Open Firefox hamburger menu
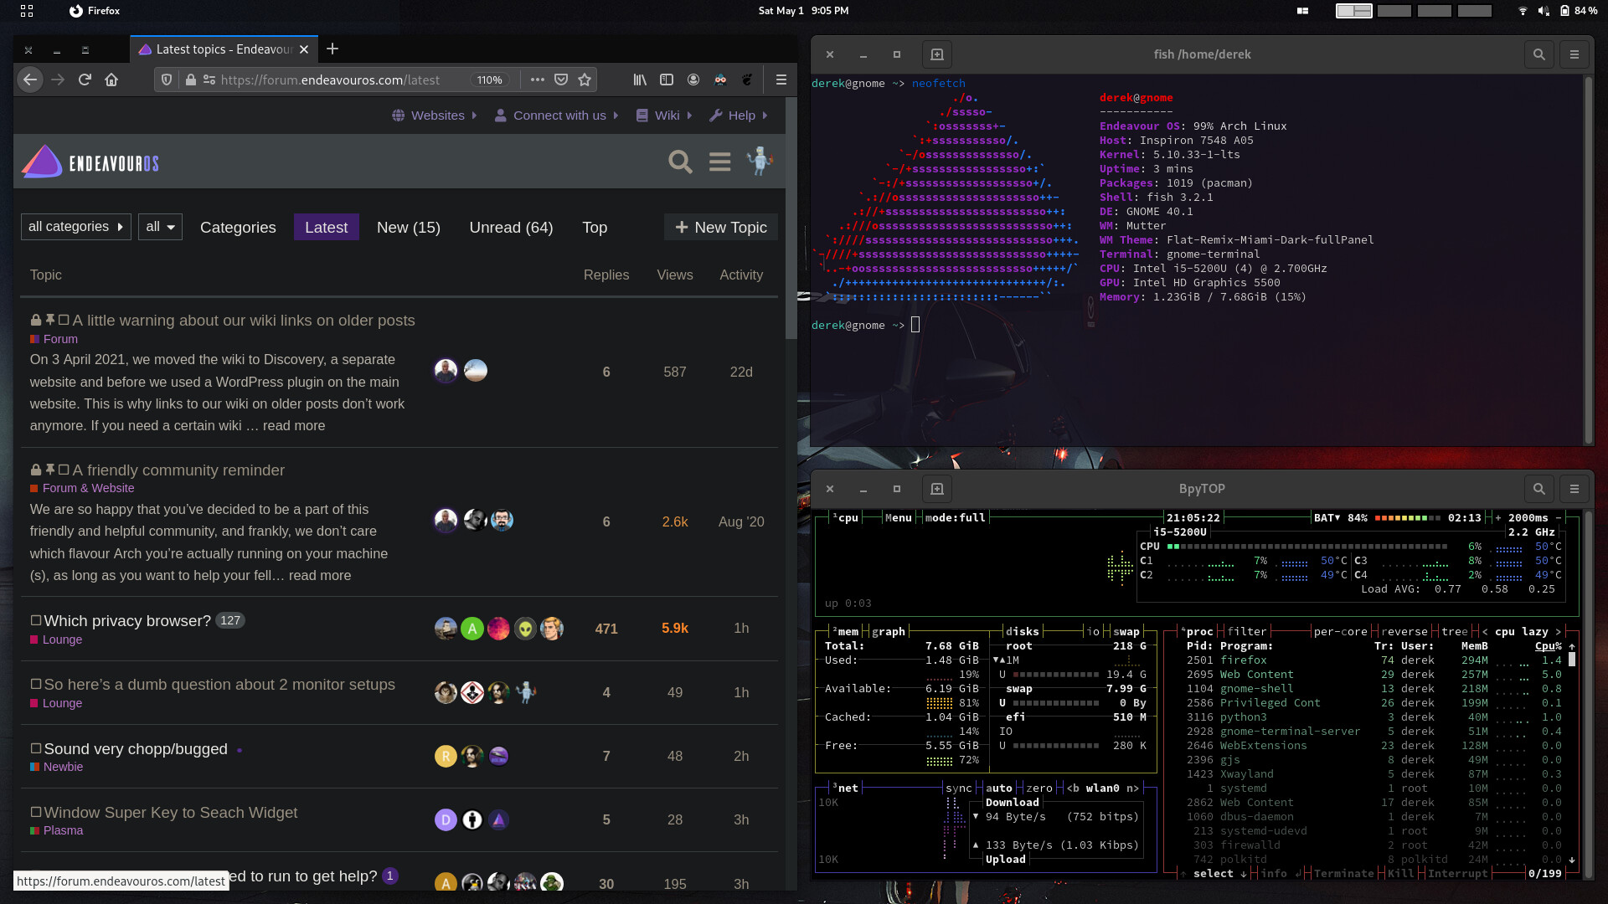Screen dimensions: 1608x904 click(x=781, y=80)
